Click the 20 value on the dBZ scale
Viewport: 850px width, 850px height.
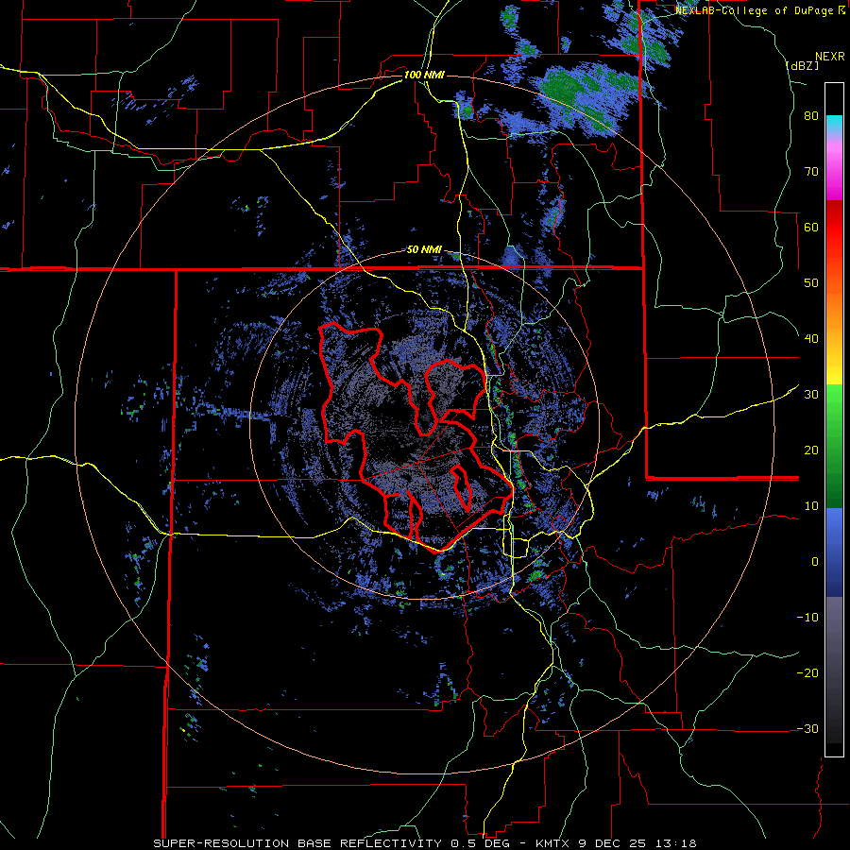[x=811, y=450]
